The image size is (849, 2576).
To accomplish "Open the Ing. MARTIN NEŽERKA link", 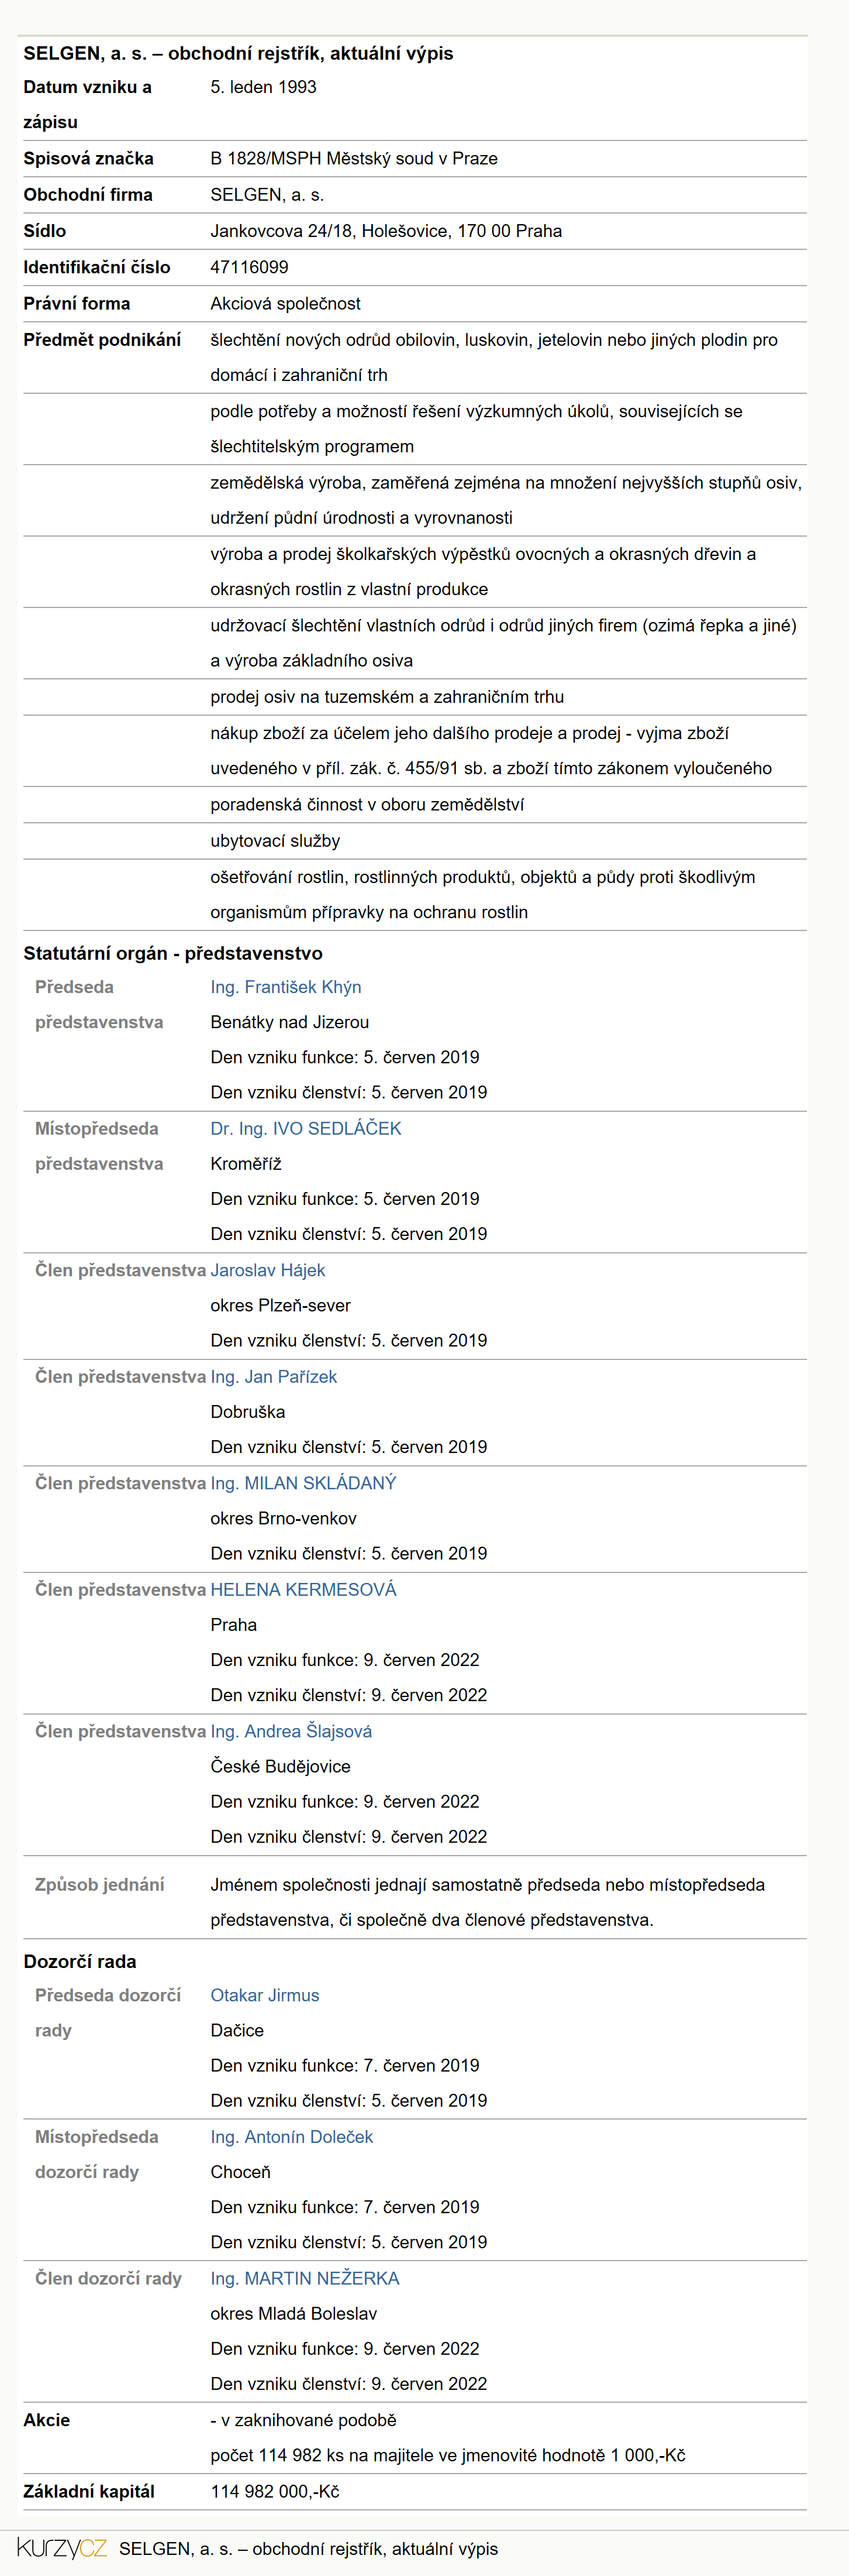I will click(305, 2278).
